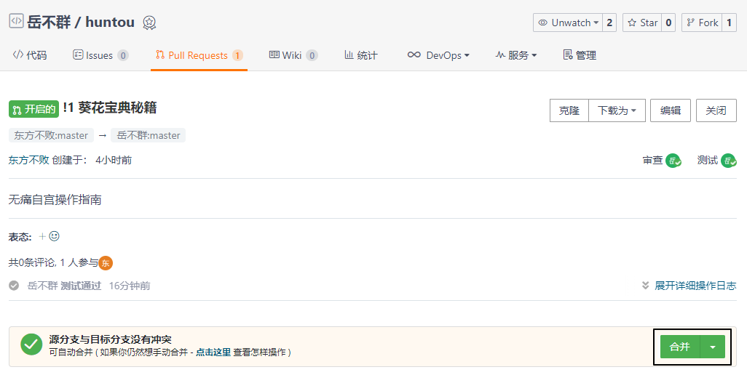Click the 点击这里 manual merge link
747x375 pixels.
tap(213, 352)
